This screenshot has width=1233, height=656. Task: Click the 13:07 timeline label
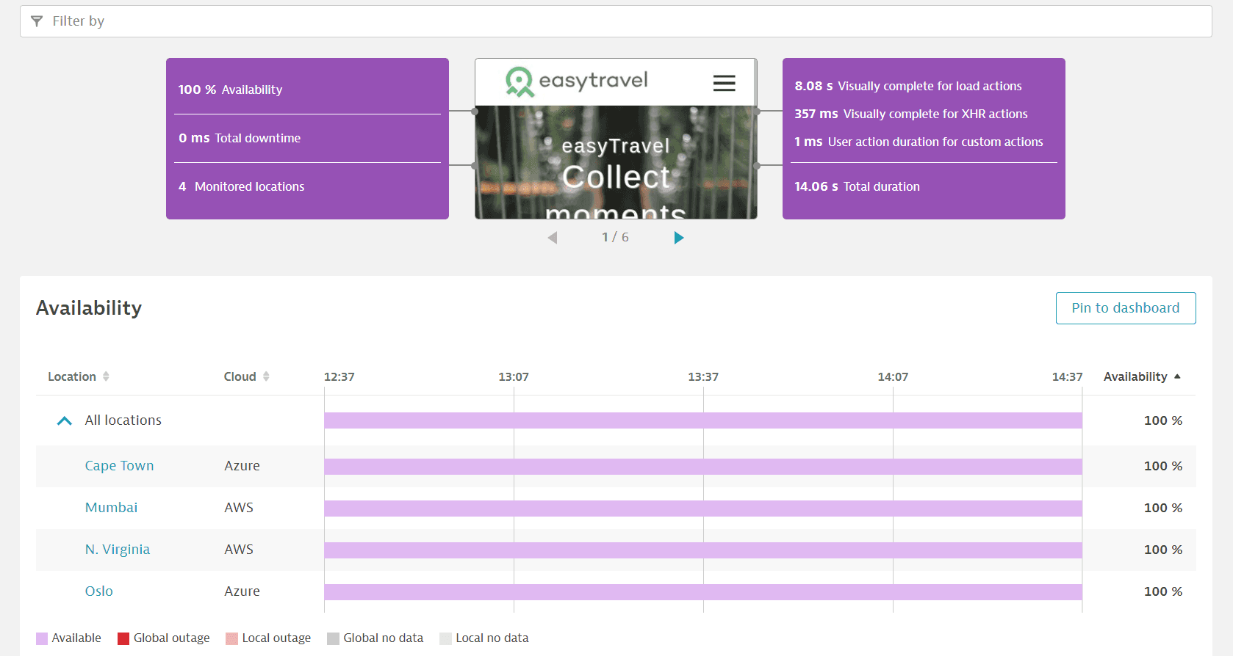514,376
